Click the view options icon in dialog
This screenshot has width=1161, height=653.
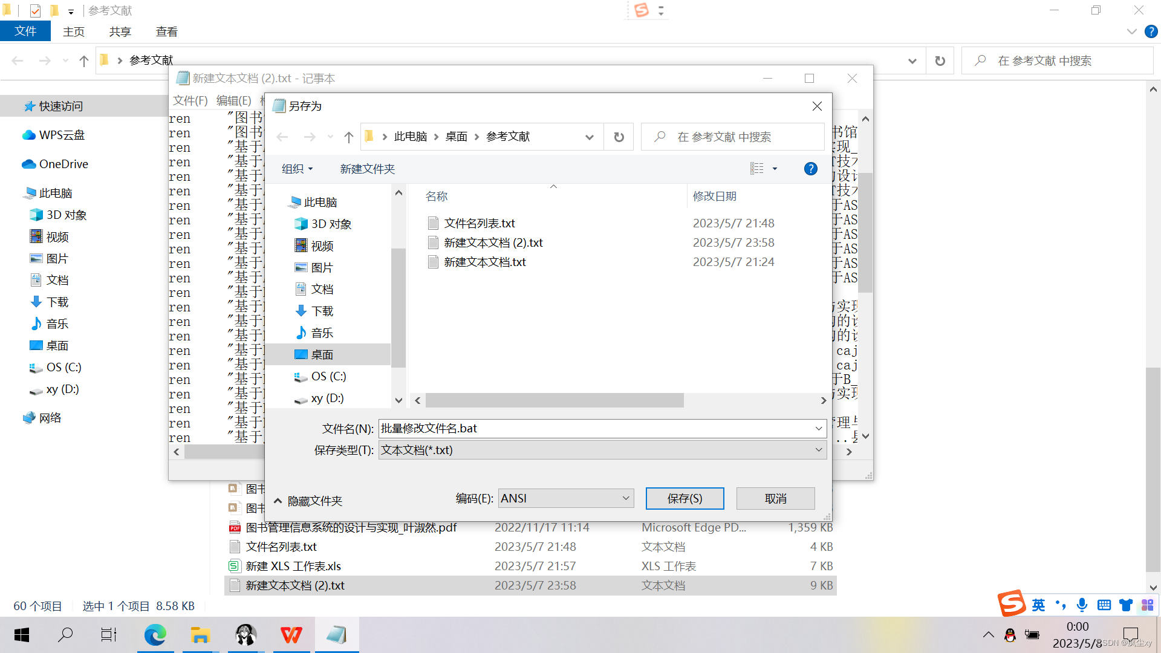pos(757,169)
